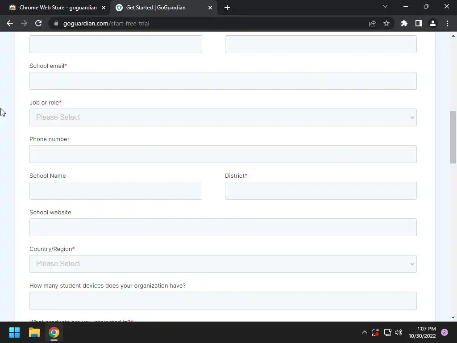Restore down the Chrome window

tap(426, 6)
